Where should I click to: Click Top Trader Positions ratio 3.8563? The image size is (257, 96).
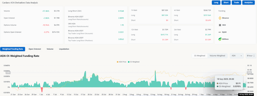121,39
